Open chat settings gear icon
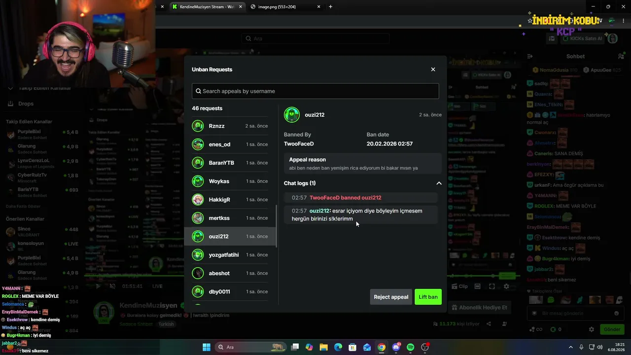The width and height of the screenshot is (631, 355). click(592, 329)
